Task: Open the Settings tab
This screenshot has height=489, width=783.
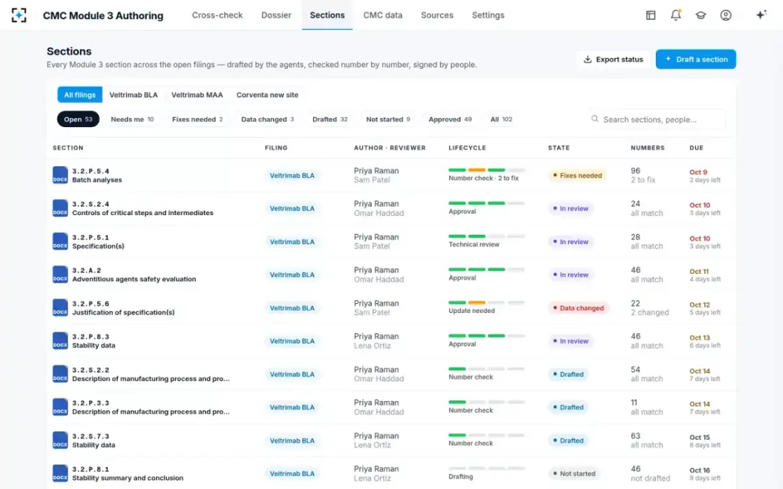Action: click(488, 15)
